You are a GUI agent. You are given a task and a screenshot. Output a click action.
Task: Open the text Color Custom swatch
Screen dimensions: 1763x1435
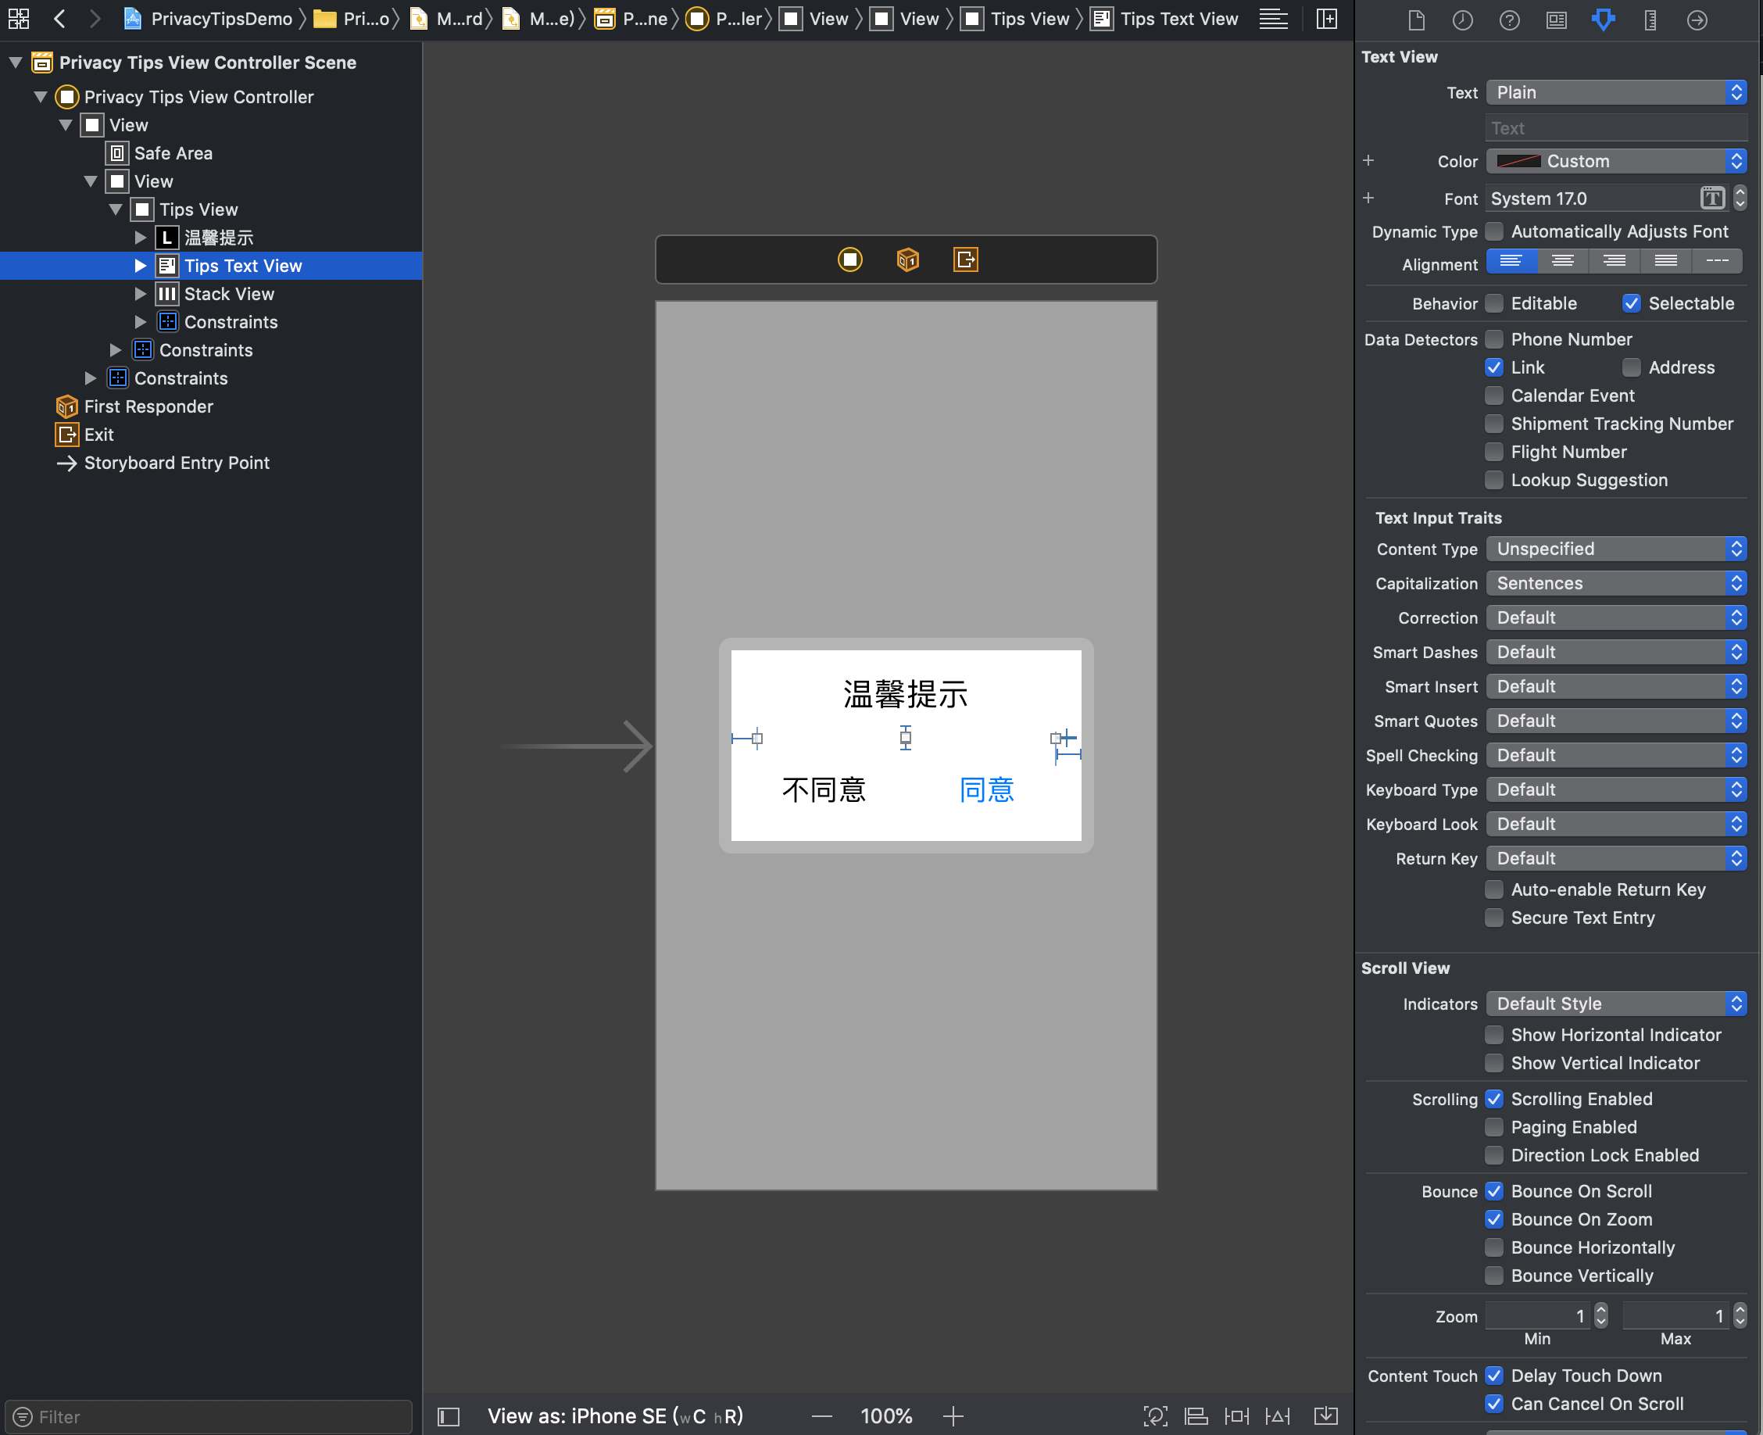[1518, 161]
